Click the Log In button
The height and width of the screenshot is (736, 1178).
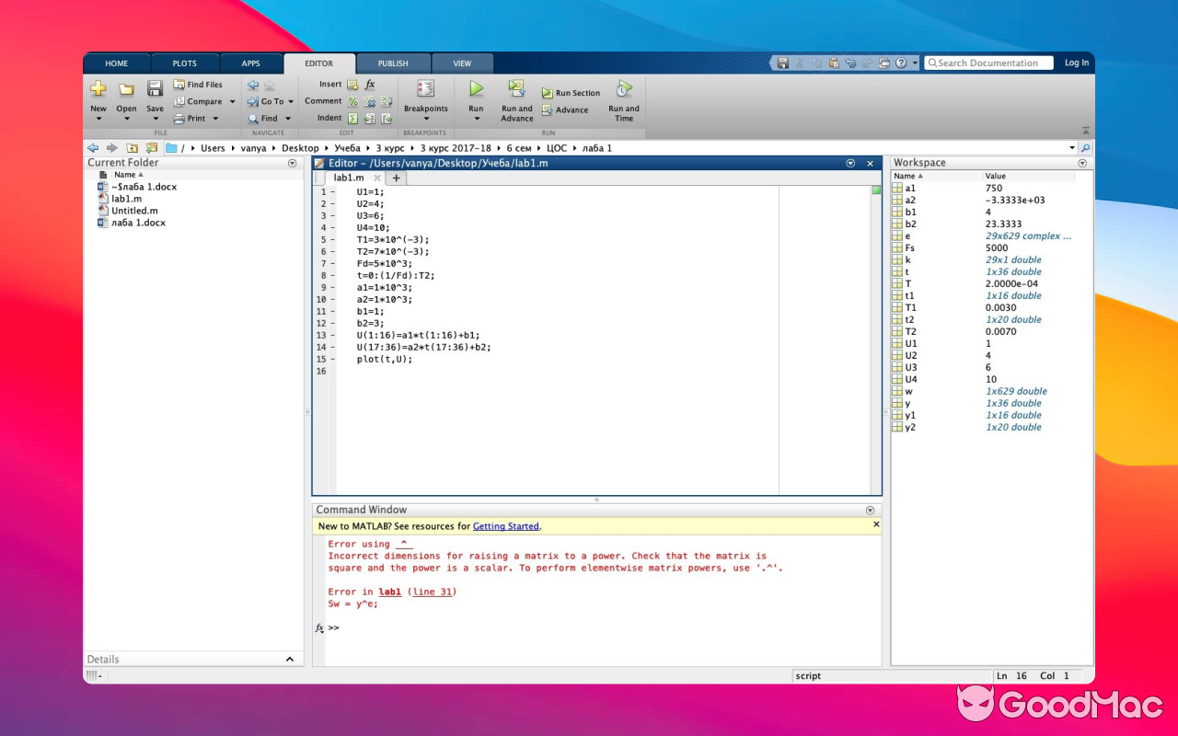[1076, 63]
